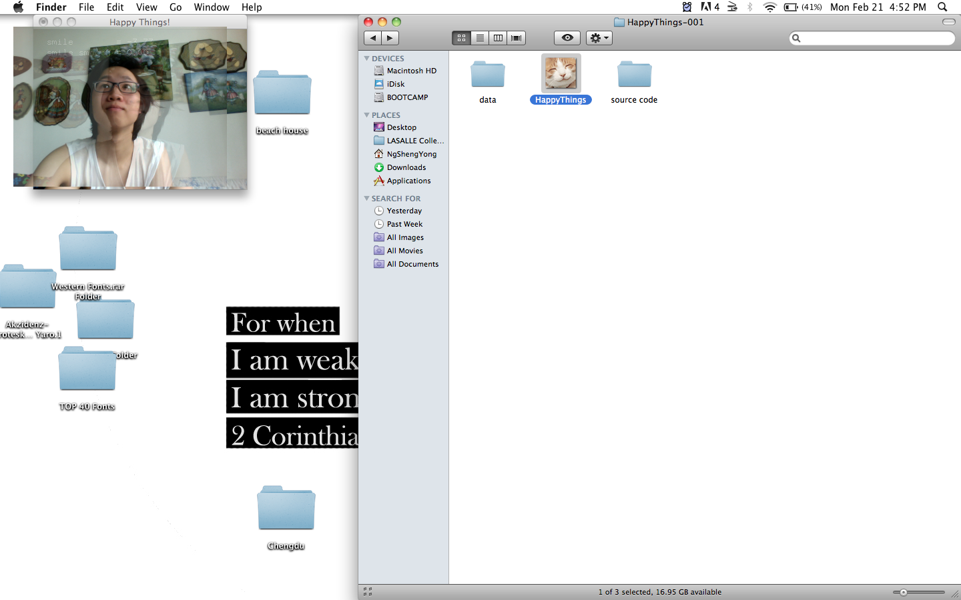Viewport: 961px width, 600px height.
Task: Open the Go menu
Action: [176, 7]
